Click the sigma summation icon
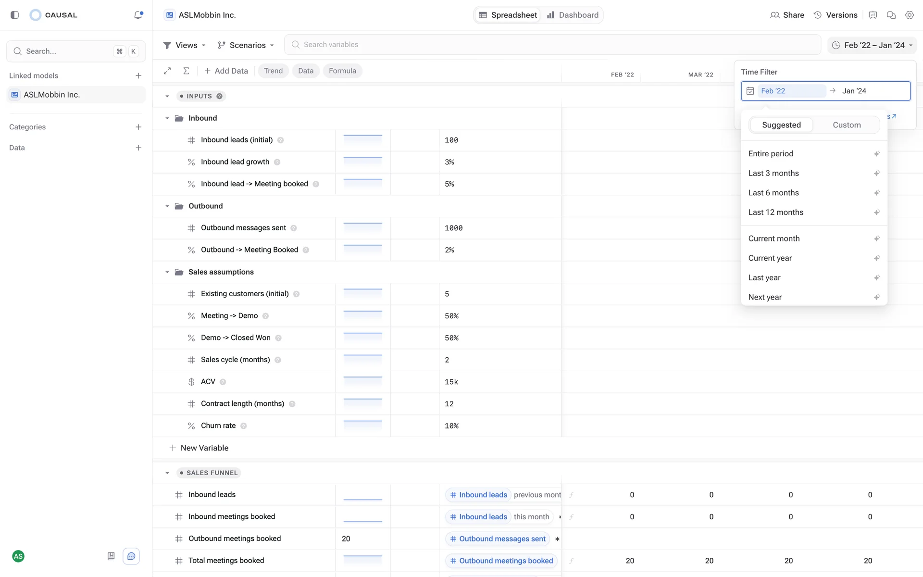 point(186,71)
